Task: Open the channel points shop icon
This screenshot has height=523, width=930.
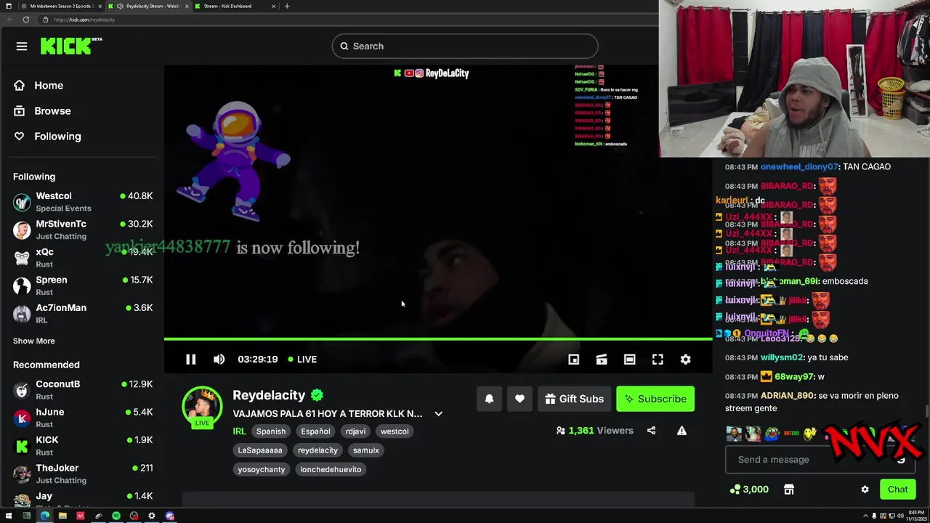Action: pos(789,490)
